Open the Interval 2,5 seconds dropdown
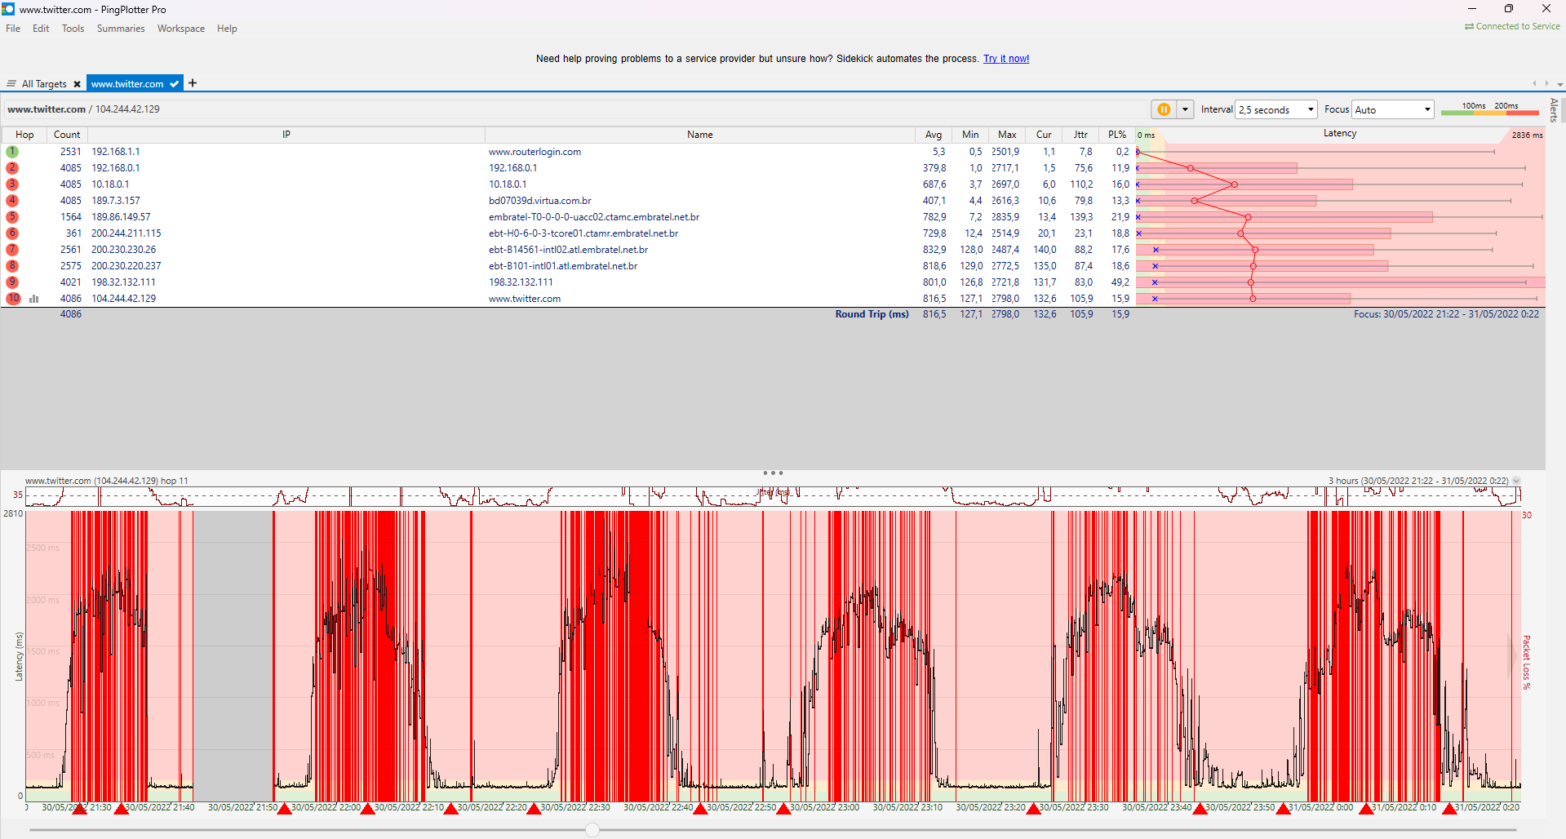1566x839 pixels. [1276, 109]
